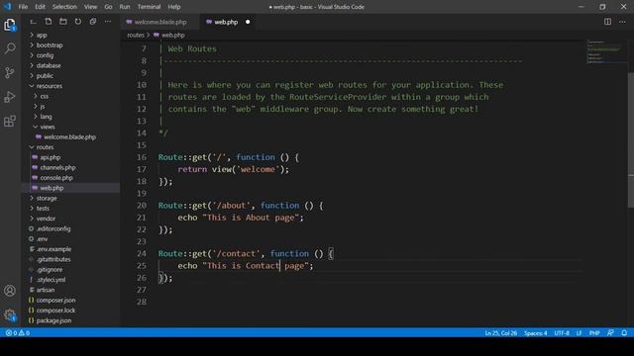Open the Run and Debug view
634x356 pixels.
tap(10, 97)
